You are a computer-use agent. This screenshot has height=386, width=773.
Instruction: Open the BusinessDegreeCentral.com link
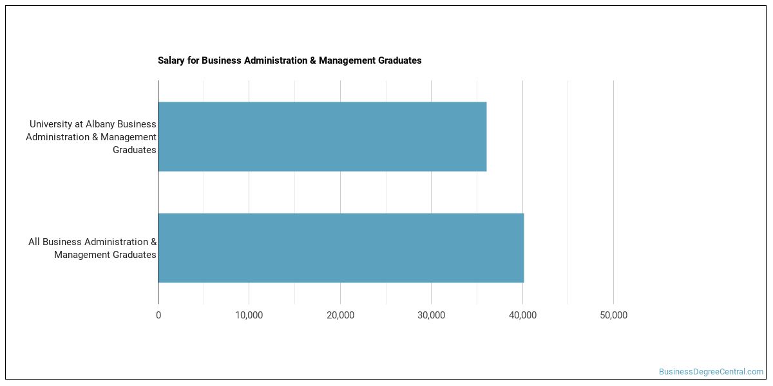[711, 372]
